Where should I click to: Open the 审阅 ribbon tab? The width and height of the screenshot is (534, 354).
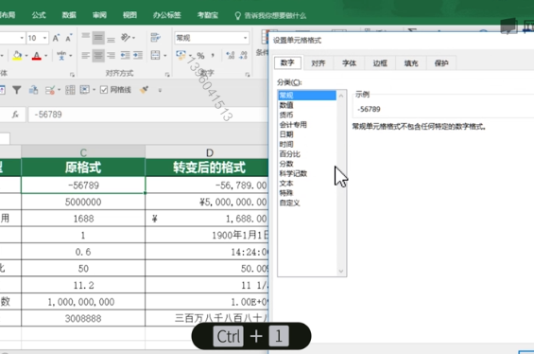(x=99, y=15)
